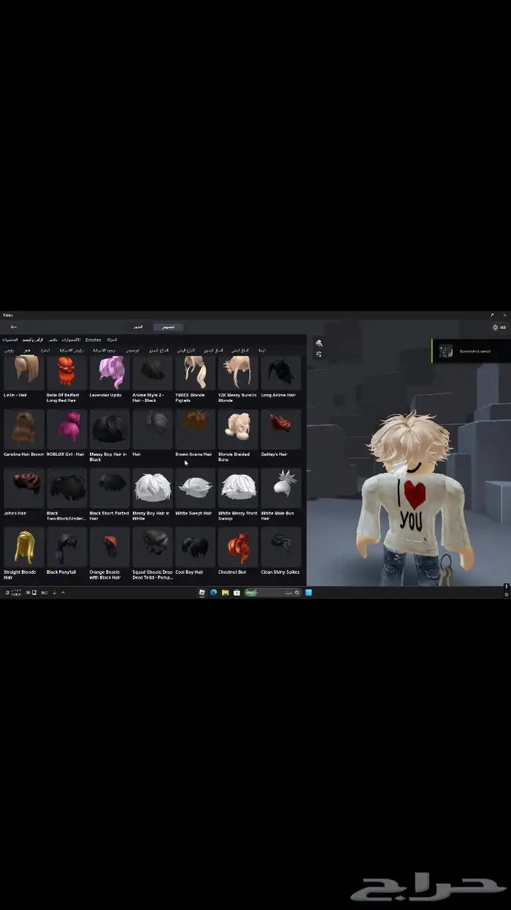Open the Robux balance icon
Viewport: 511px width, 910px height.
coord(496,327)
